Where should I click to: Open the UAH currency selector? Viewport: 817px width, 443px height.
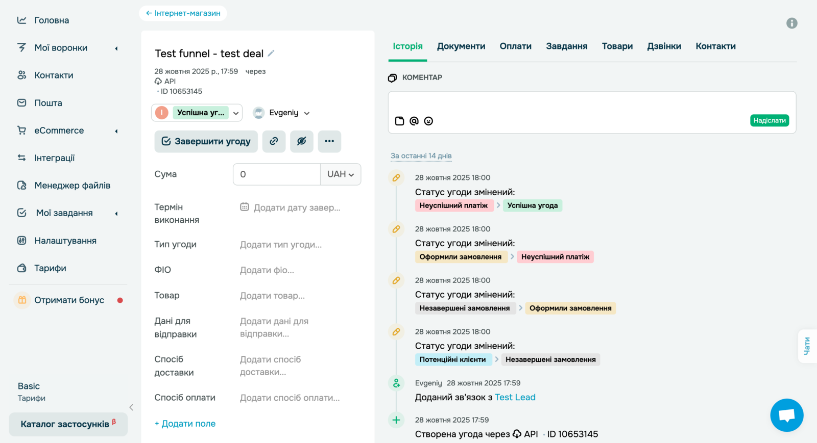click(x=340, y=174)
